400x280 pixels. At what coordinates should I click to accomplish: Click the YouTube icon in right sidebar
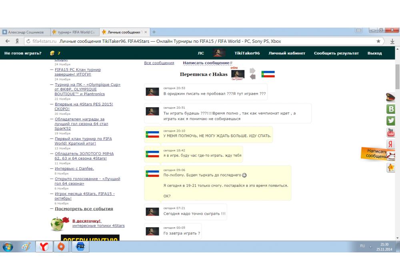(x=390, y=132)
